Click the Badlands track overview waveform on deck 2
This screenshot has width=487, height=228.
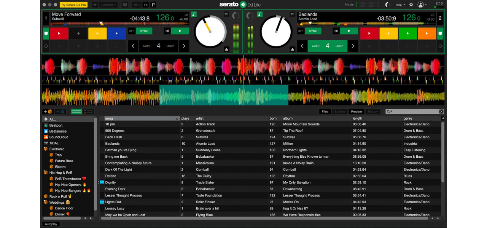tap(366, 23)
